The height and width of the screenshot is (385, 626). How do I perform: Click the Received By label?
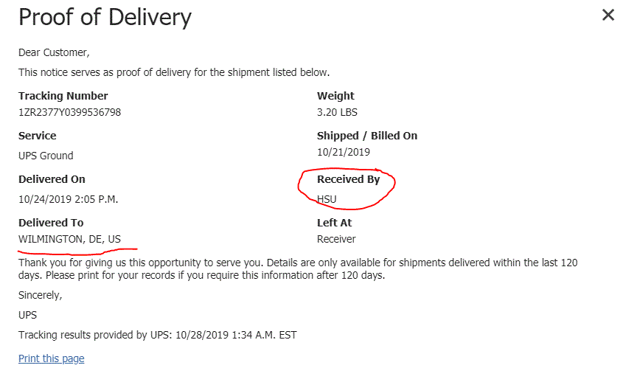348,179
